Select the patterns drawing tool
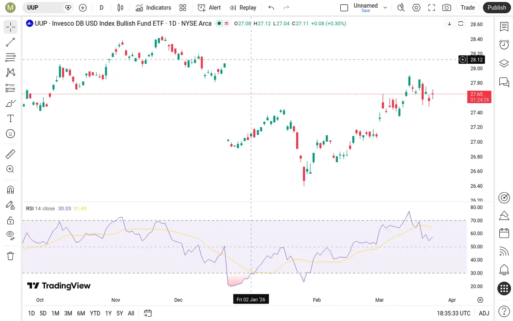This screenshot has width=513, height=321. pos(11,73)
